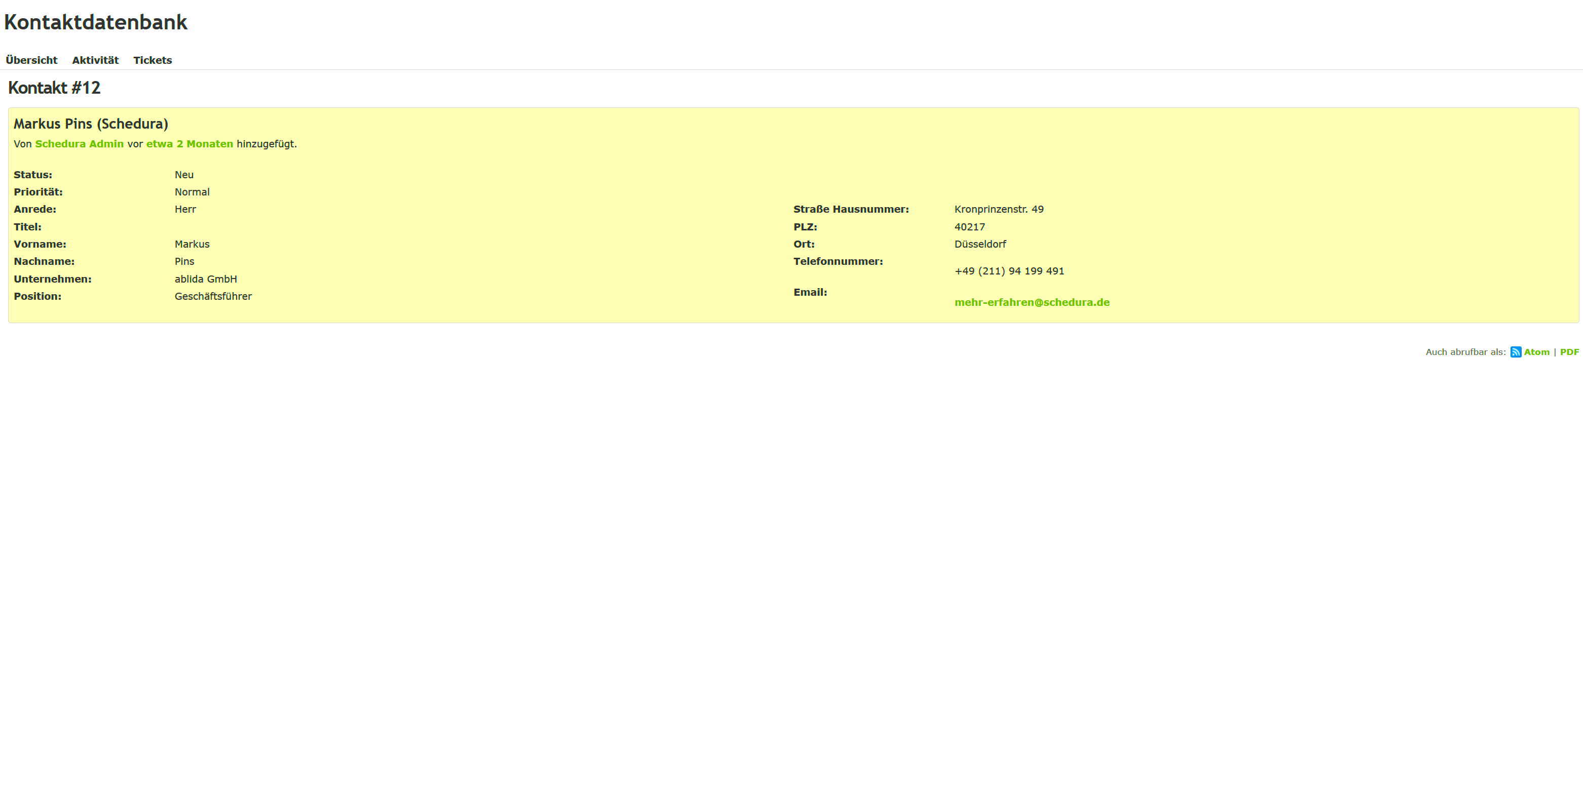The width and height of the screenshot is (1583, 791).
Task: Click the street address Kronprinzenstr. 49
Action: click(999, 210)
